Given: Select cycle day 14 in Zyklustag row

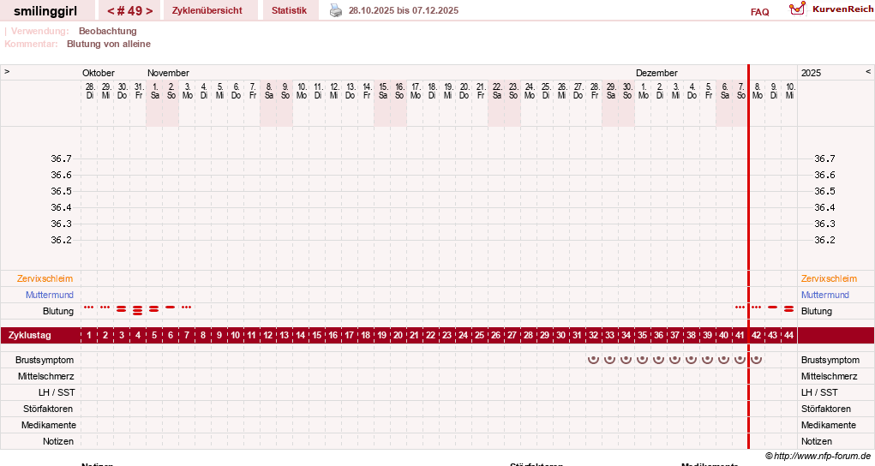Looking at the screenshot, I should click(300, 336).
